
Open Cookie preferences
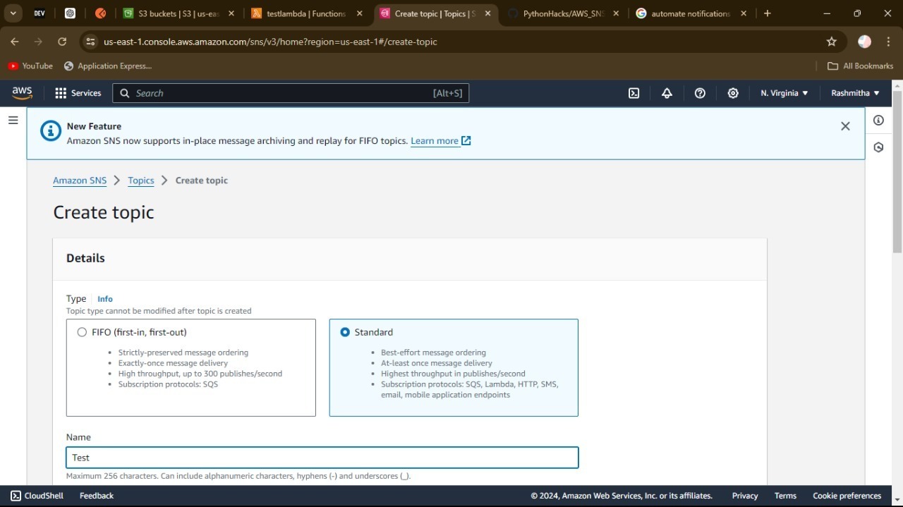coord(847,496)
